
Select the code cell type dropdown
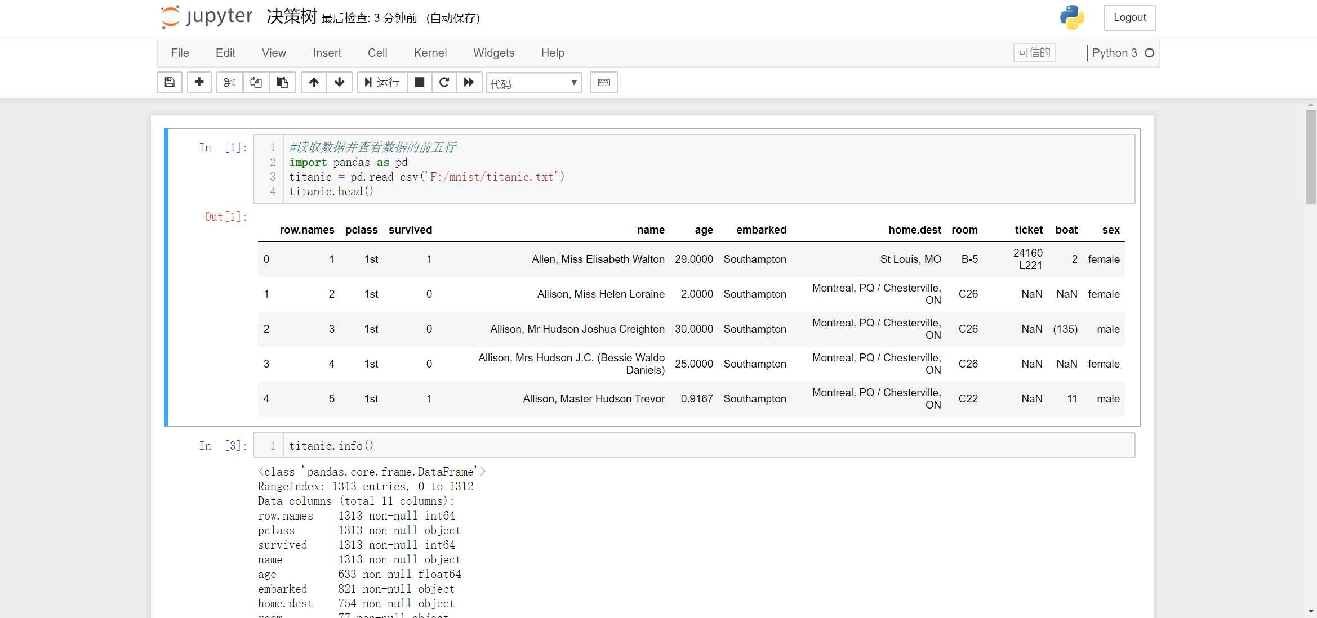(x=534, y=82)
